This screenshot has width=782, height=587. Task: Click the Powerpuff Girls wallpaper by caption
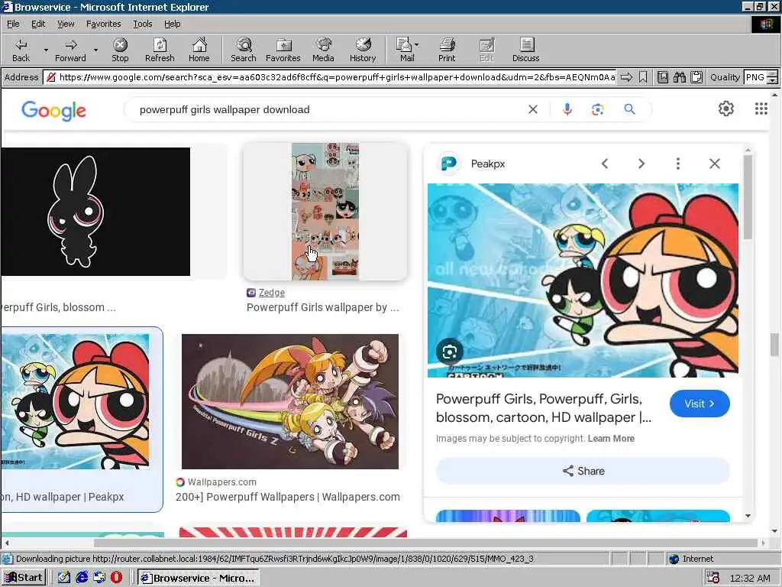pyautogui.click(x=323, y=307)
